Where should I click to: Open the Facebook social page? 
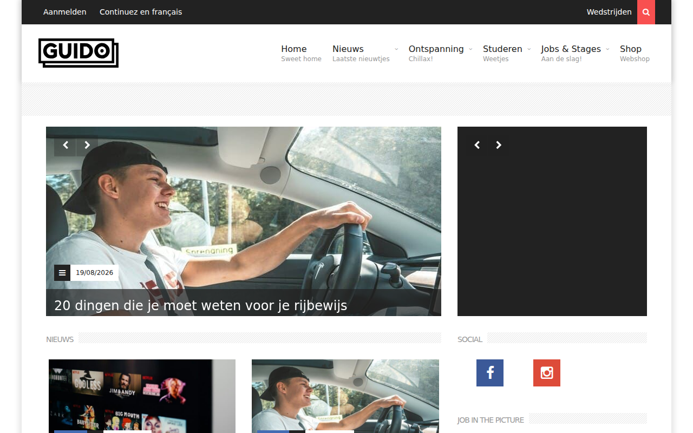pos(490,373)
